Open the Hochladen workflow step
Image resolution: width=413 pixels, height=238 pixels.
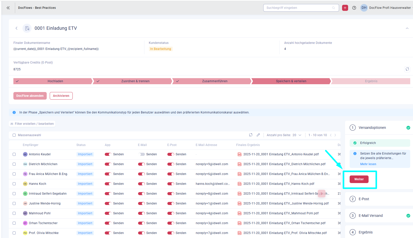[x=55, y=81]
